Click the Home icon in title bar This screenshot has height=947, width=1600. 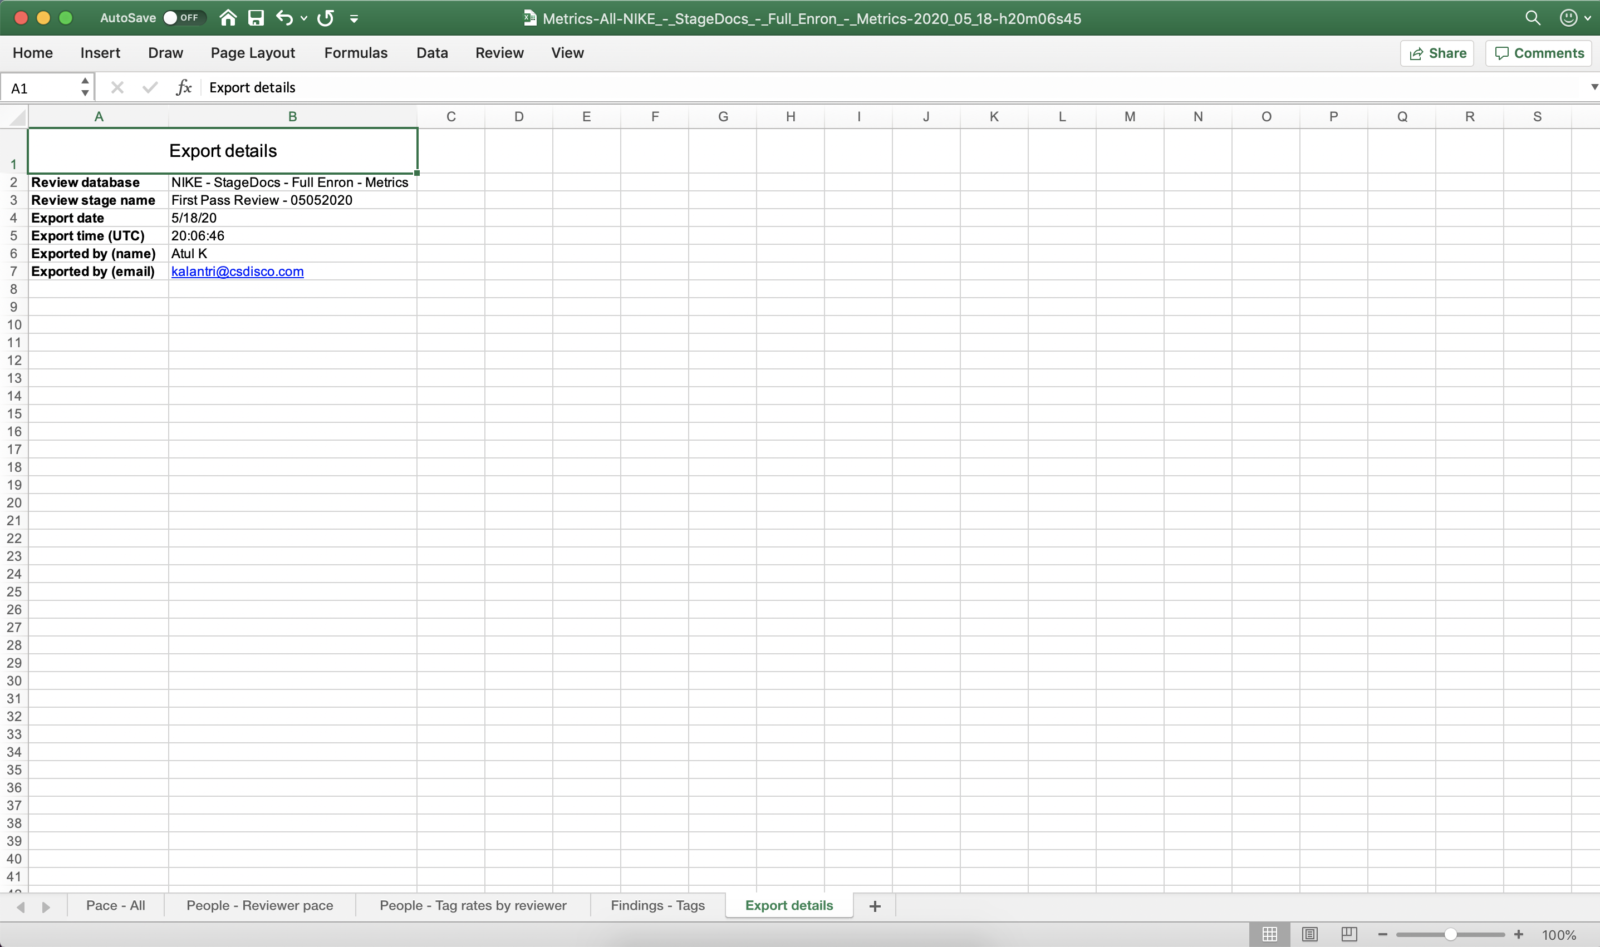click(228, 18)
